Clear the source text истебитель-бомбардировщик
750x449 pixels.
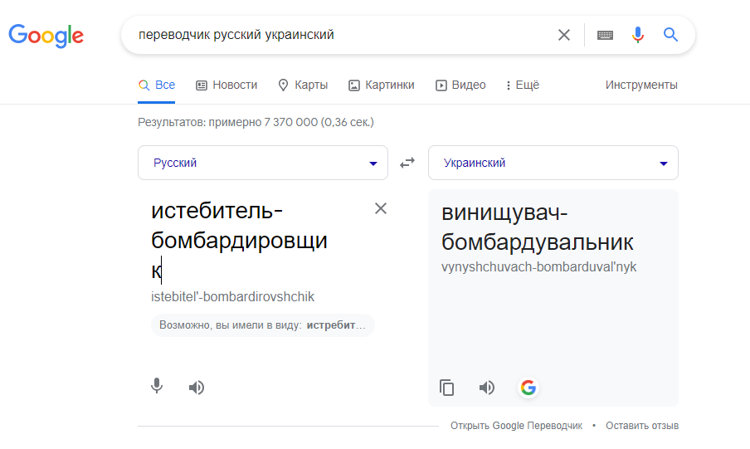pyautogui.click(x=381, y=208)
